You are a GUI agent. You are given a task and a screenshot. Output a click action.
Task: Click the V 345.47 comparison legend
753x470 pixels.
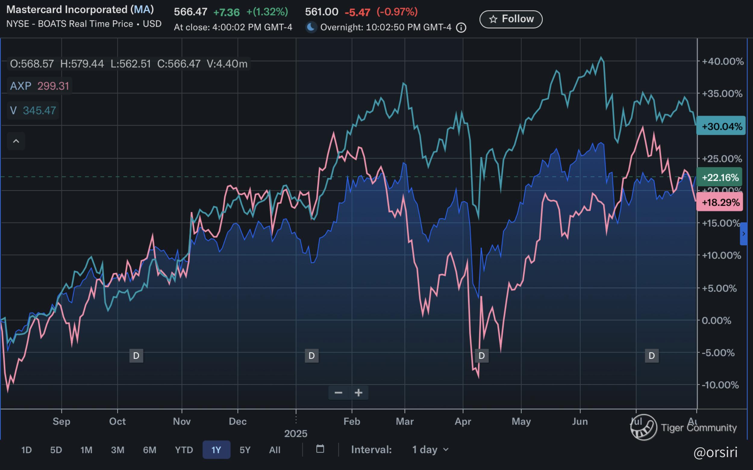point(33,110)
